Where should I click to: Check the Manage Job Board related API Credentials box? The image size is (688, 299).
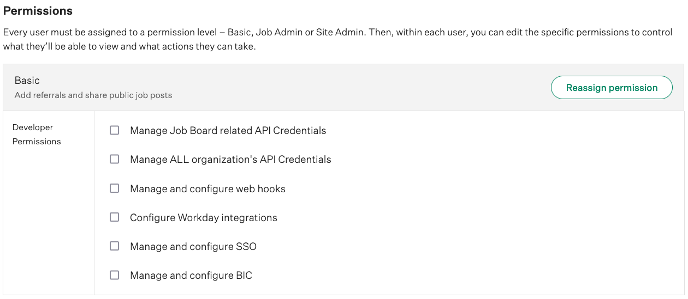point(115,131)
